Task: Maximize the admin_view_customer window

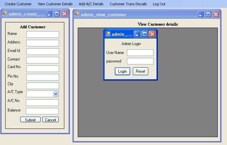Action: pos(208,14)
